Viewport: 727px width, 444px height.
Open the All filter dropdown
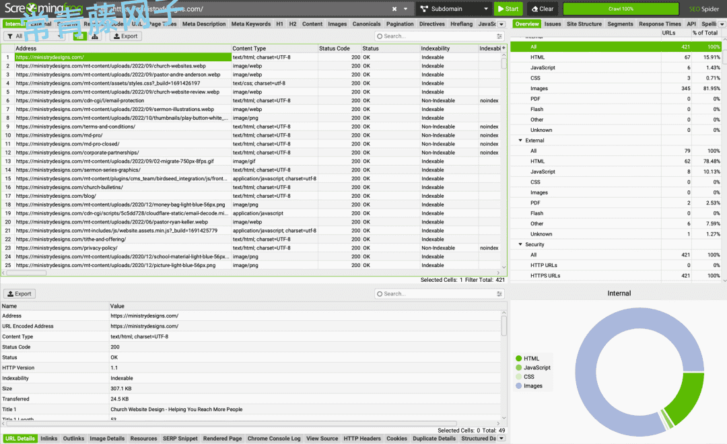click(34, 36)
